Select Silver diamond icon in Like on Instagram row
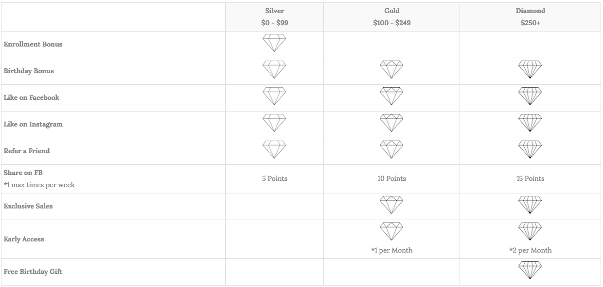The width and height of the screenshot is (603, 287). (274, 123)
